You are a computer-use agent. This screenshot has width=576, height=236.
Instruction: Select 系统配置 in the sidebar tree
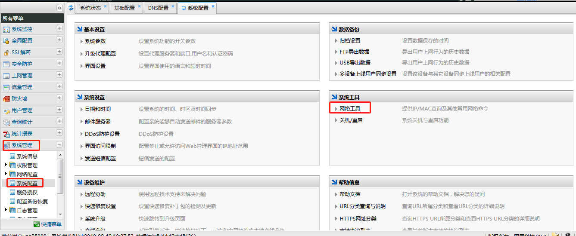[x=28, y=183]
